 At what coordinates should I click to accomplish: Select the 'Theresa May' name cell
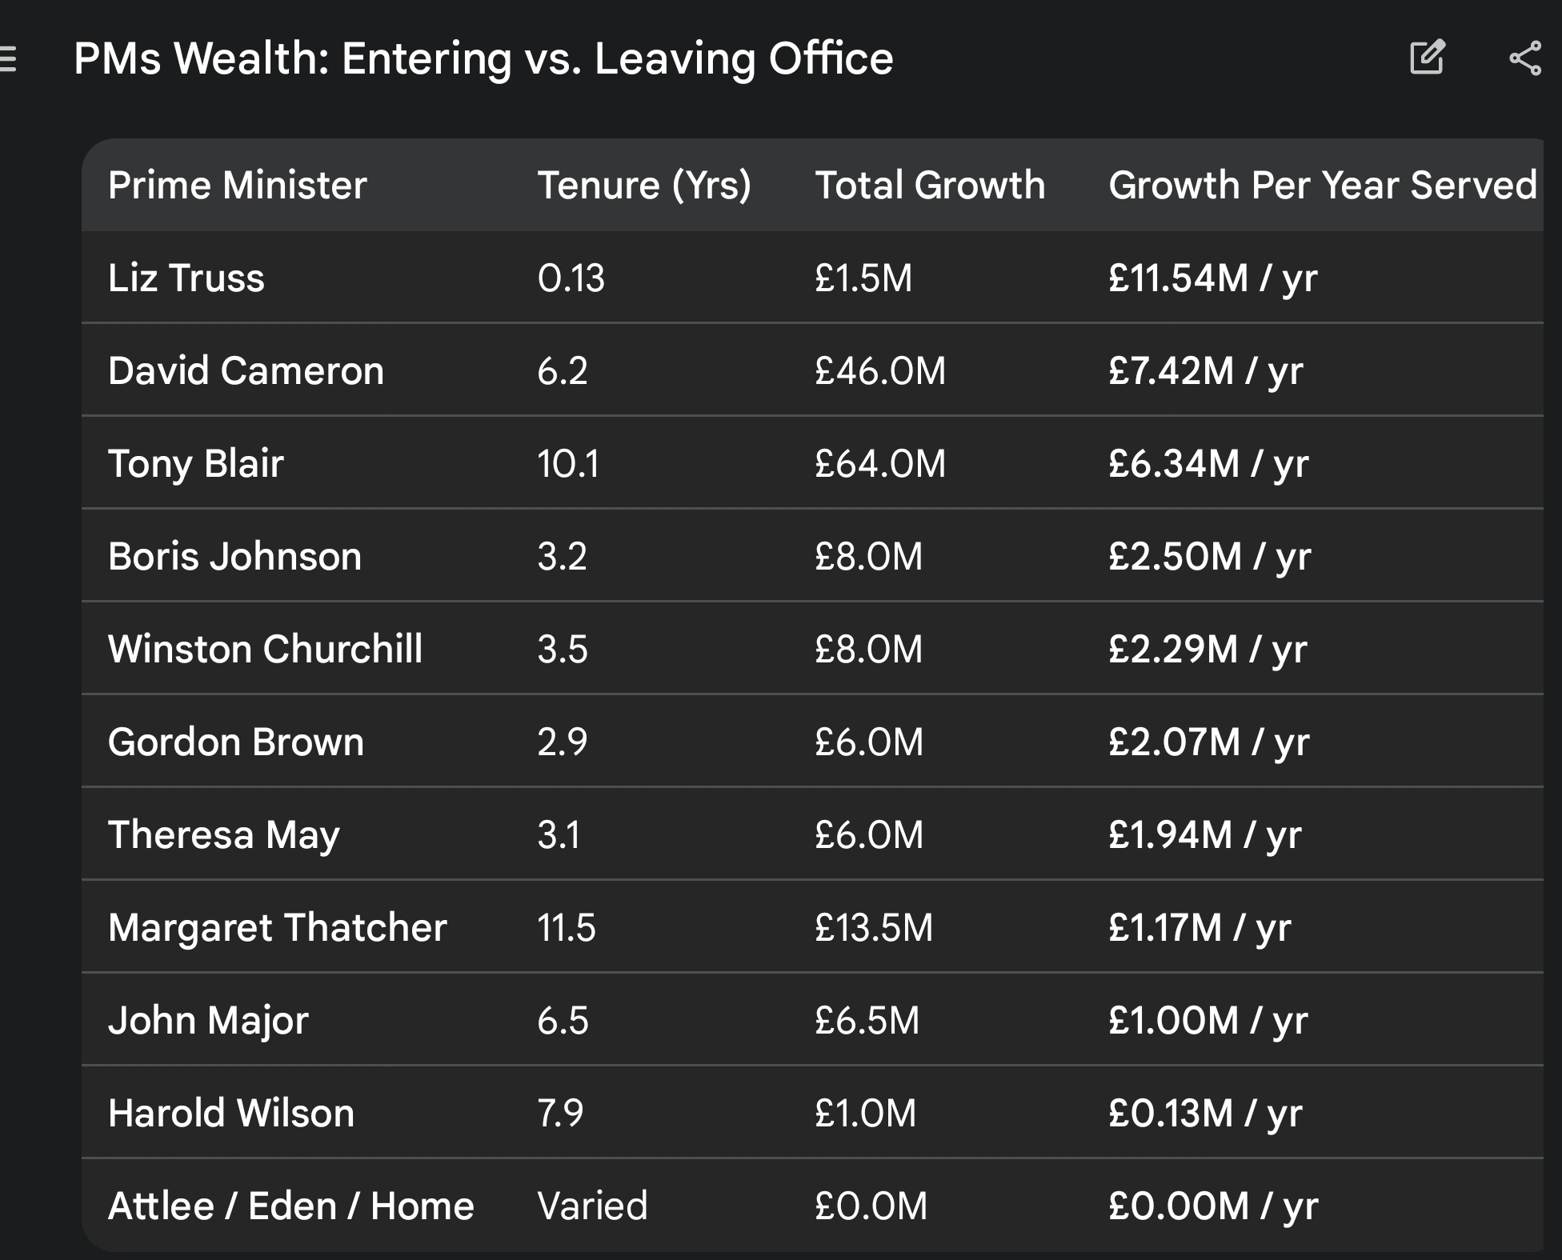click(224, 835)
